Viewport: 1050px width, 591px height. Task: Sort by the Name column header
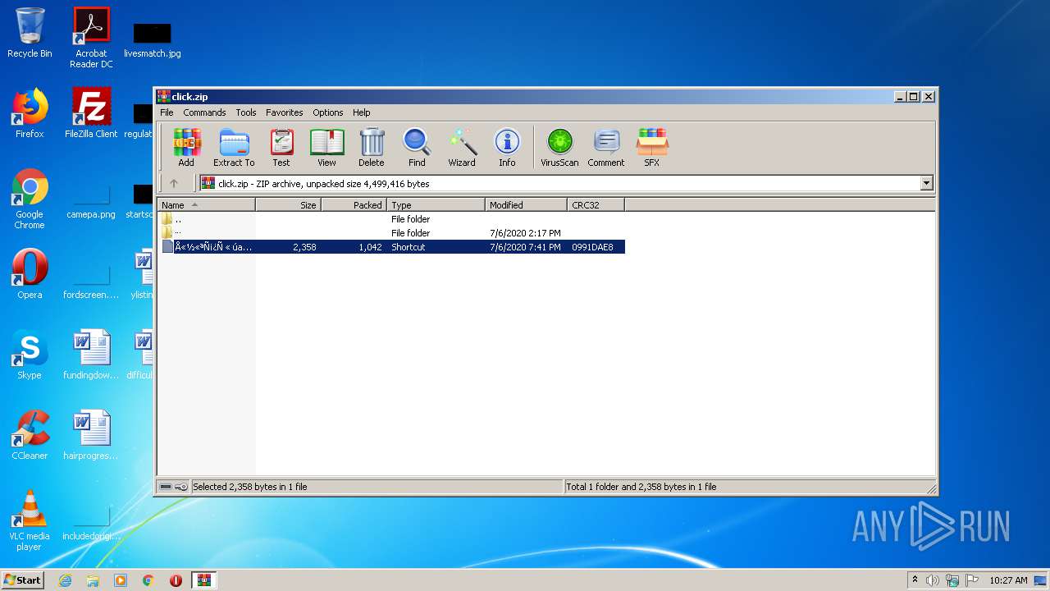click(206, 205)
